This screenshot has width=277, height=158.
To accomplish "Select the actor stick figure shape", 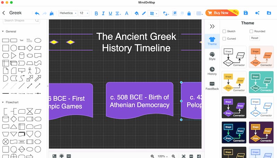I will point(30,71).
